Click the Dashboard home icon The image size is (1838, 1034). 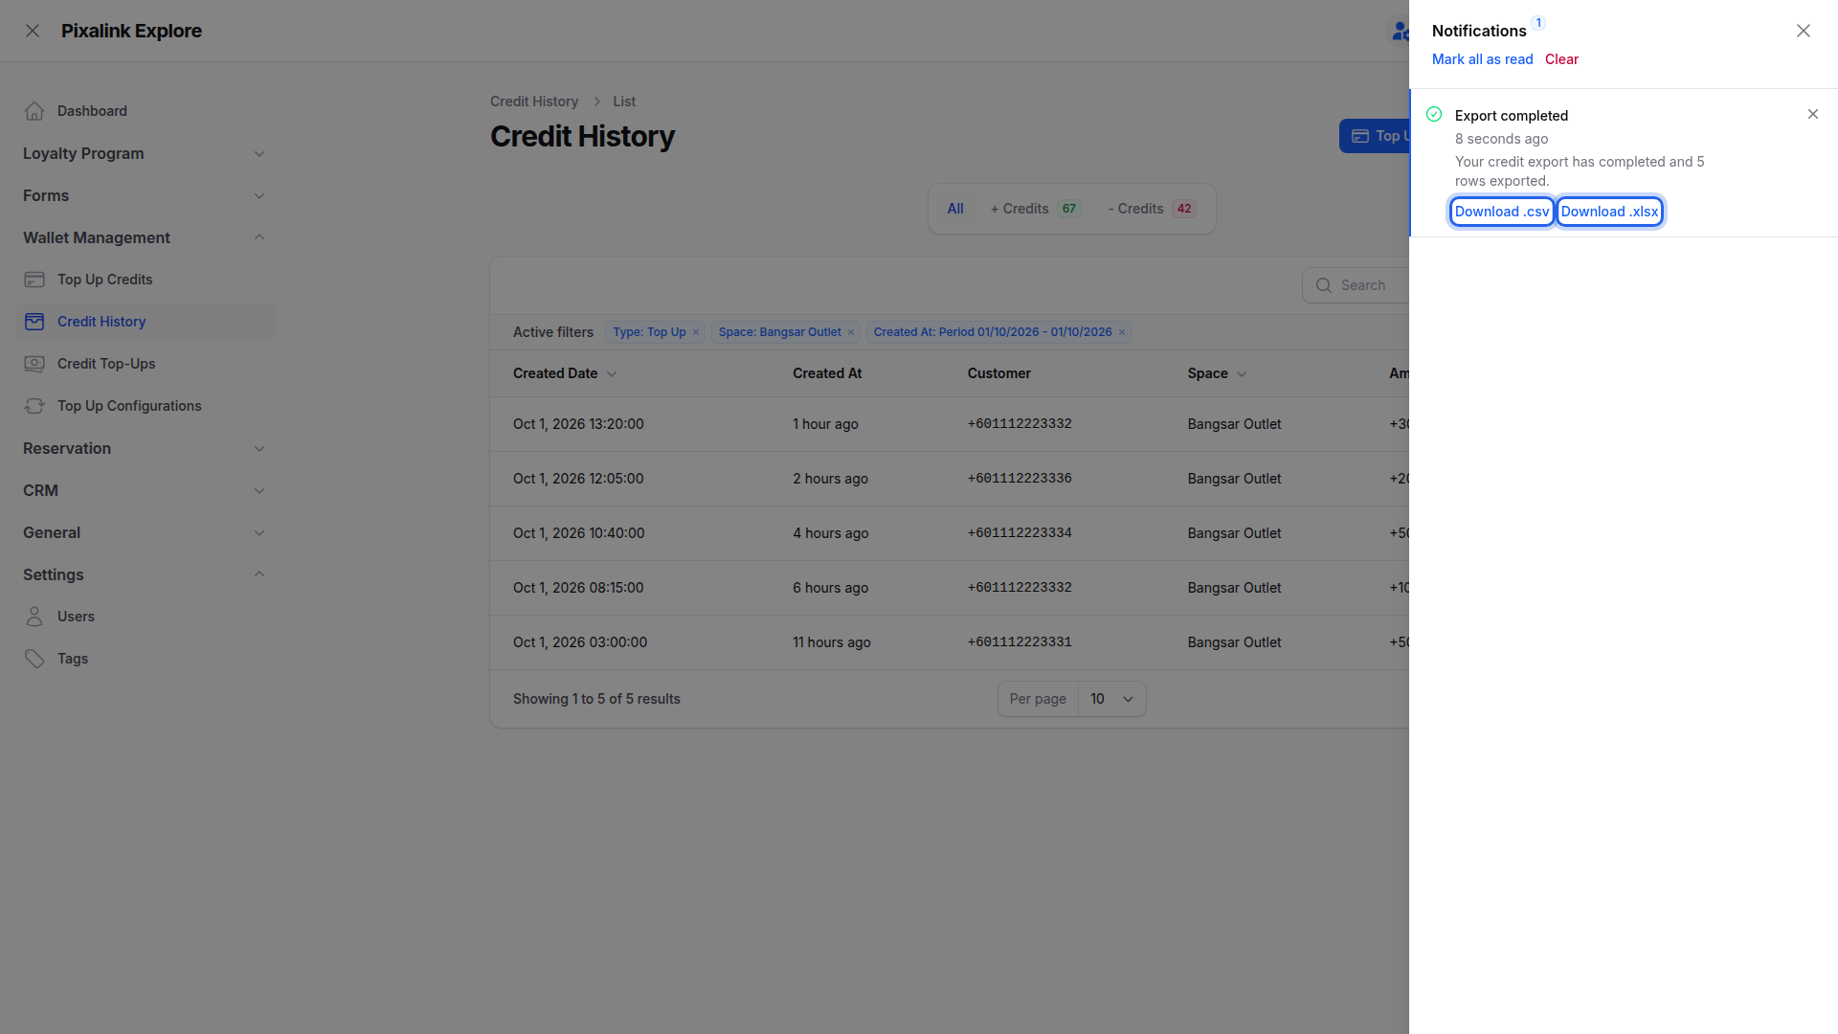[34, 111]
